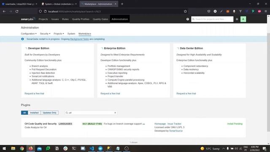The image size is (270, 152).
Task: Request a free trial of Enterprise Edition
Action: point(110,93)
